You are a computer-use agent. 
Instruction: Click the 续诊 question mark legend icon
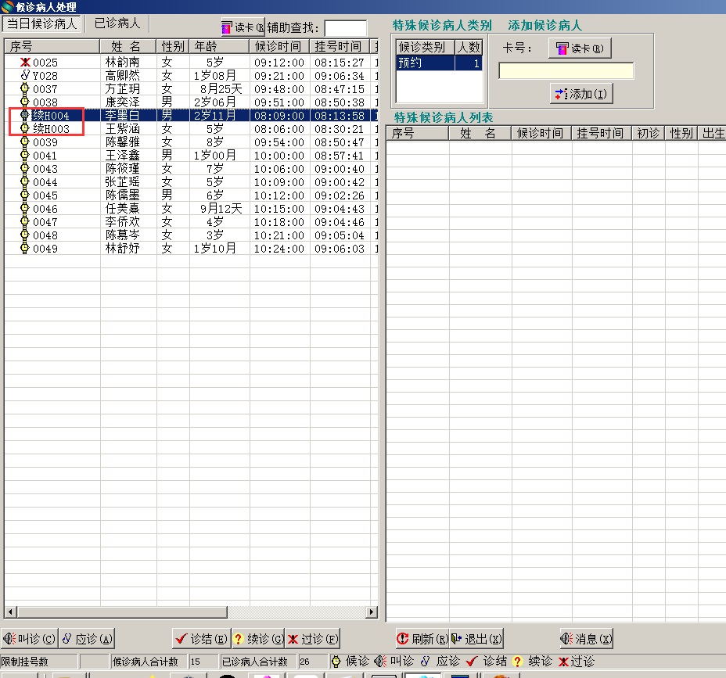(517, 662)
